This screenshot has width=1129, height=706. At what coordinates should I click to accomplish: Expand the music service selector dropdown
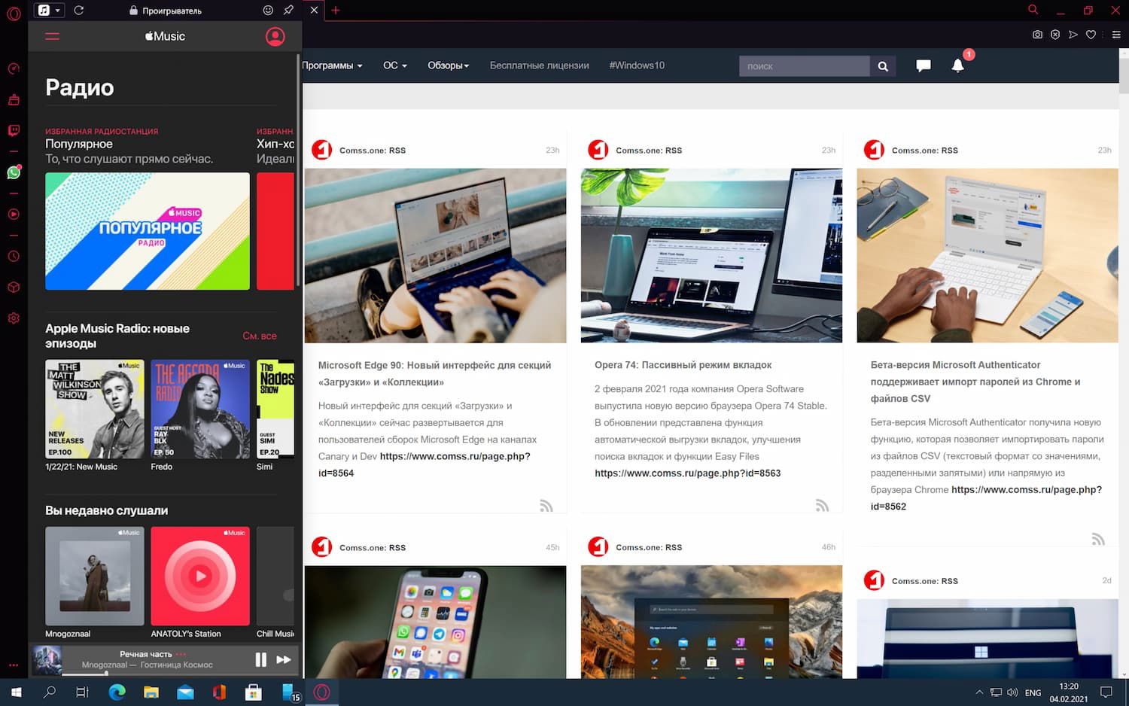50,11
